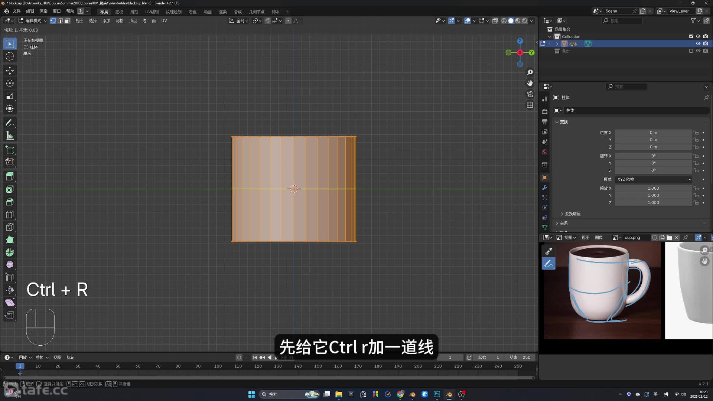Open the XYZ 欧拉 rotation mode dropdown

[654, 179]
